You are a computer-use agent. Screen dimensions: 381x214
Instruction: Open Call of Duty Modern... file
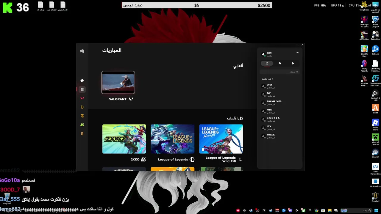375,66
